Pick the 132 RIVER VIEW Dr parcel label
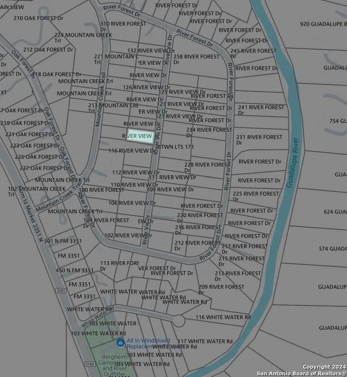This screenshot has height=377, width=347. pyautogui.click(x=151, y=51)
